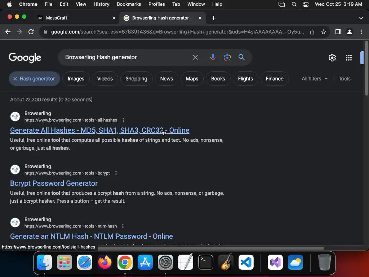Viewport: 369px width, 277px height.
Task: Open a new browser tab
Action: [214, 18]
